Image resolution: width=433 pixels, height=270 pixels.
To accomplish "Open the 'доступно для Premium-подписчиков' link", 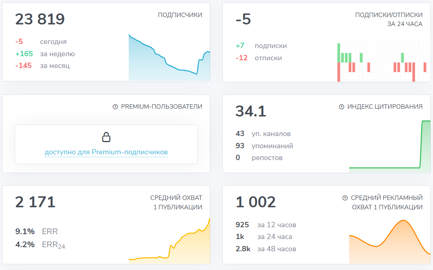I will (x=106, y=151).
